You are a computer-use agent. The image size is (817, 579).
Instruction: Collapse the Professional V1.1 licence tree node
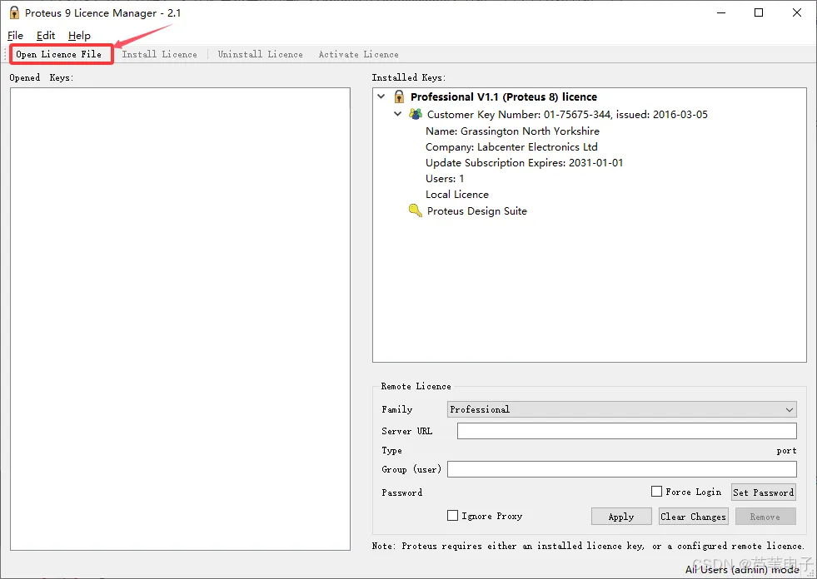click(x=381, y=96)
